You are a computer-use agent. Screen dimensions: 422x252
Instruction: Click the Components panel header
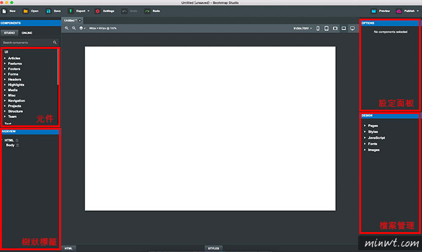click(x=30, y=23)
